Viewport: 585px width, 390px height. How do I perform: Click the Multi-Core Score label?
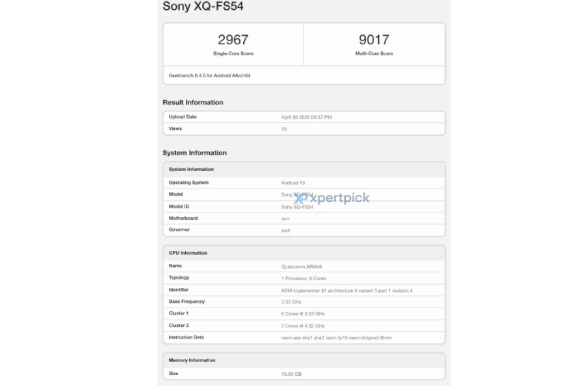(x=374, y=53)
